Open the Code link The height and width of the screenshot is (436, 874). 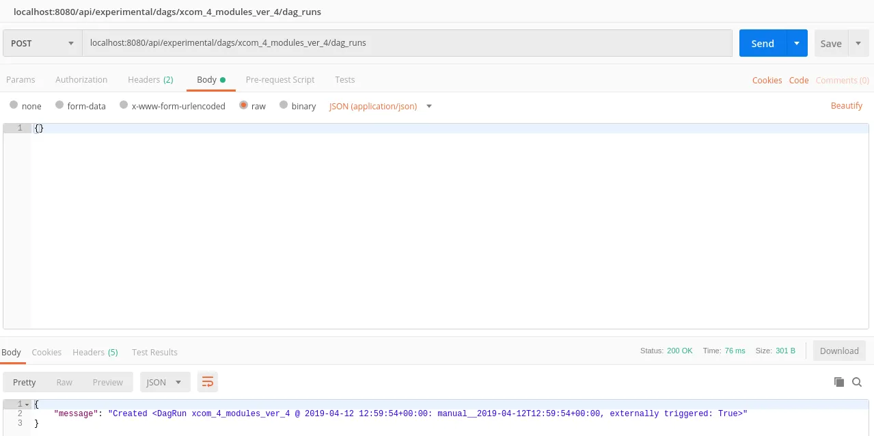799,80
